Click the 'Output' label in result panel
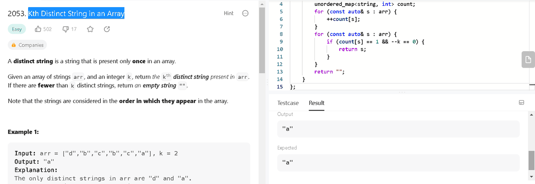 [x=285, y=114]
